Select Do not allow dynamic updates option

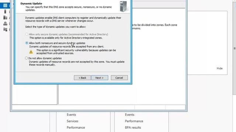coord(26,58)
